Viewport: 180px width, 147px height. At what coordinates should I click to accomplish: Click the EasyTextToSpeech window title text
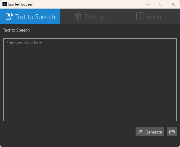click(21, 4)
